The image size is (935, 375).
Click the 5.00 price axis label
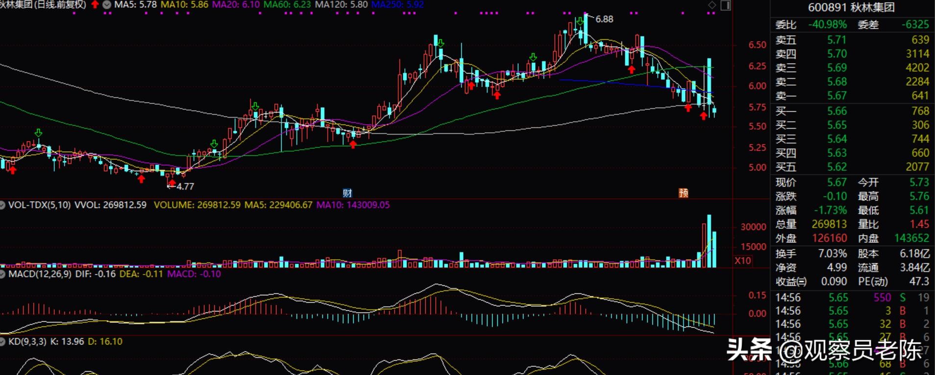(x=757, y=167)
